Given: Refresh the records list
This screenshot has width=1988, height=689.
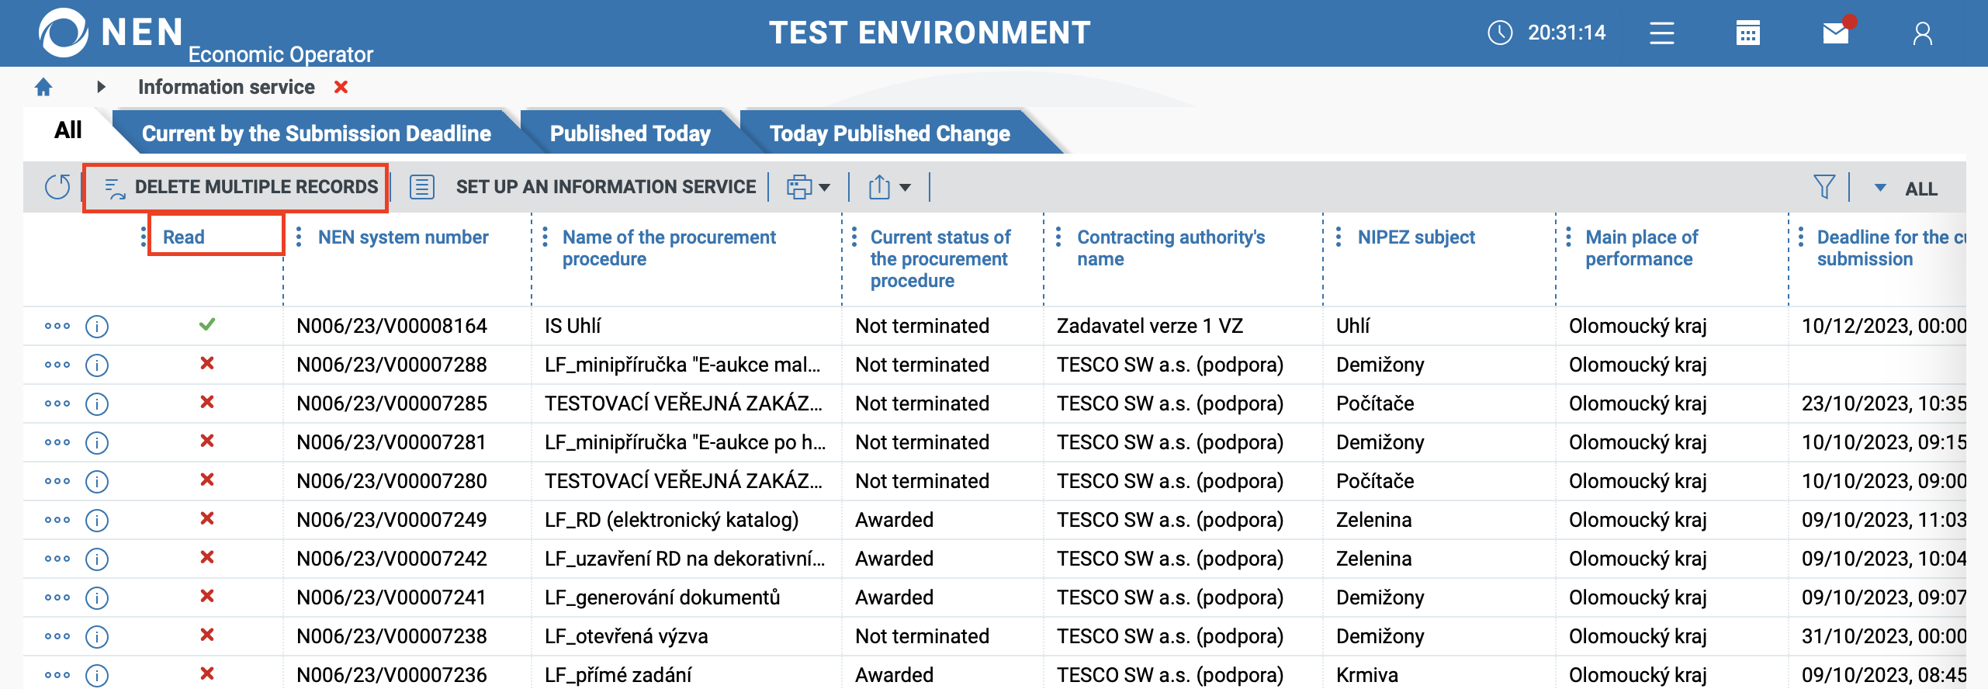Looking at the screenshot, I should point(57,187).
